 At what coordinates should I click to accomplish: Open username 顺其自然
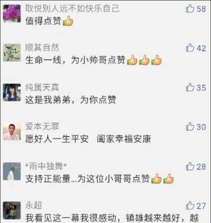(42, 47)
